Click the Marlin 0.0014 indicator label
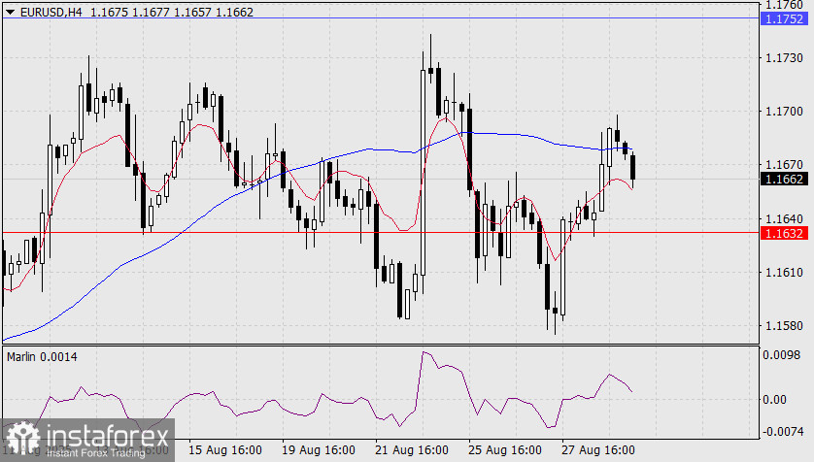The width and height of the screenshot is (814, 462). (42, 357)
